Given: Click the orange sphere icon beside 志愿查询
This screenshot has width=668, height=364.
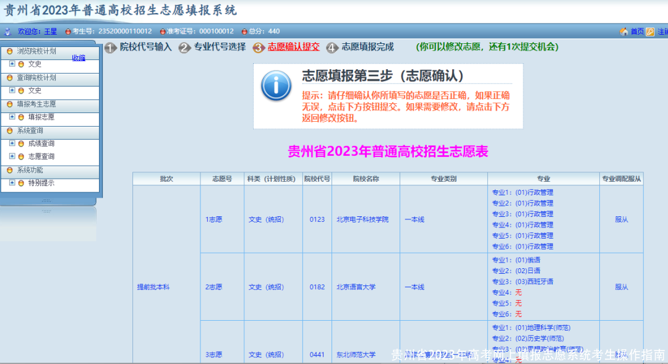Looking at the screenshot, I should 21,156.
